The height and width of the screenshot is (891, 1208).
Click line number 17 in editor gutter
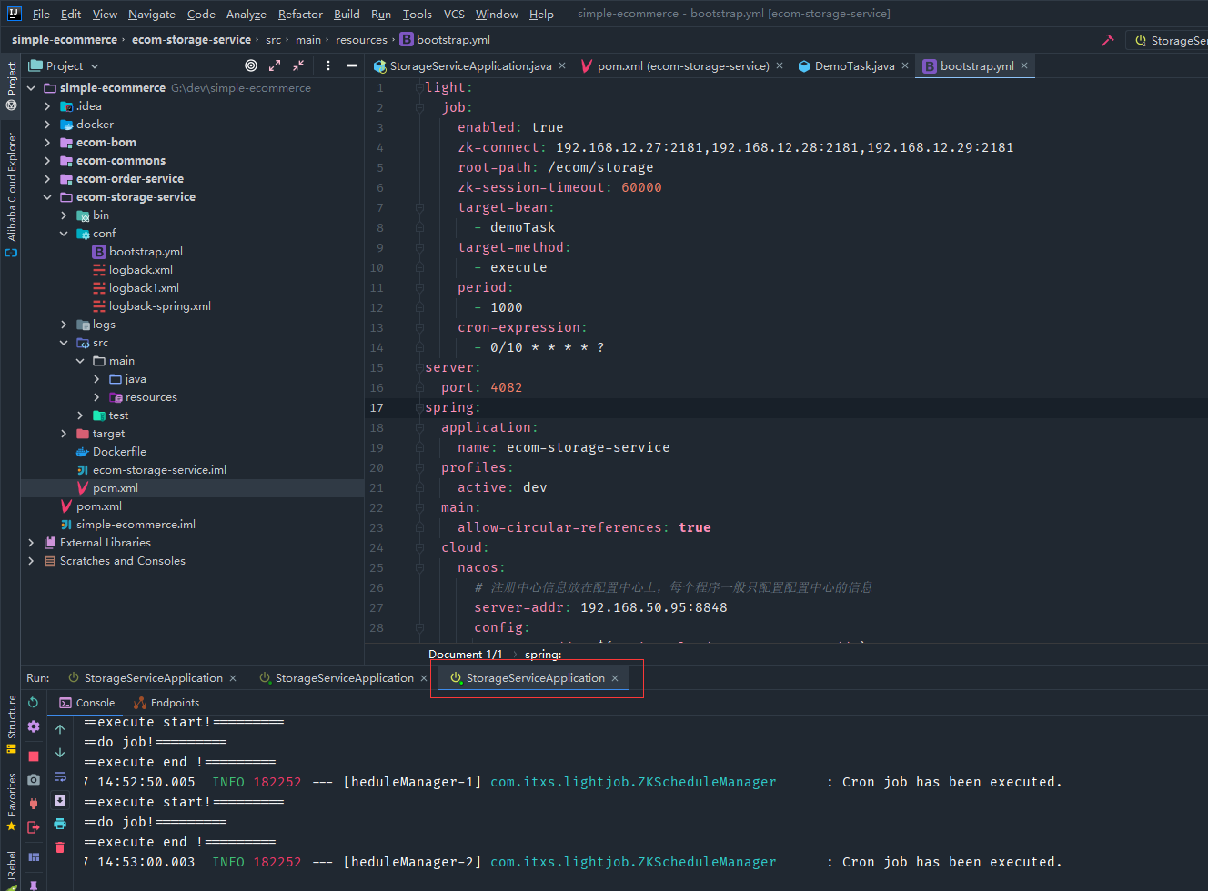tap(376, 407)
